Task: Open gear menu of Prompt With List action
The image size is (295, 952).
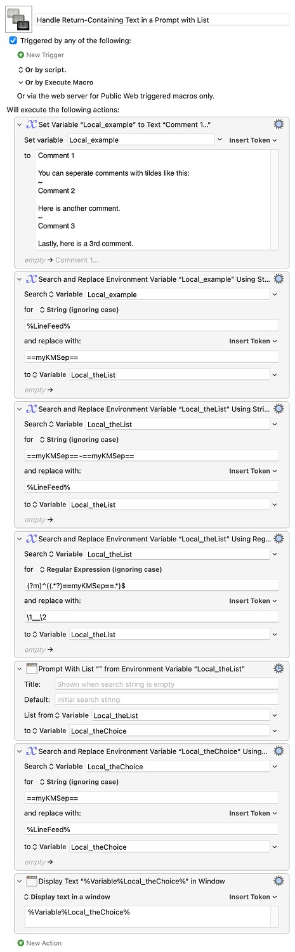Action: (278, 668)
